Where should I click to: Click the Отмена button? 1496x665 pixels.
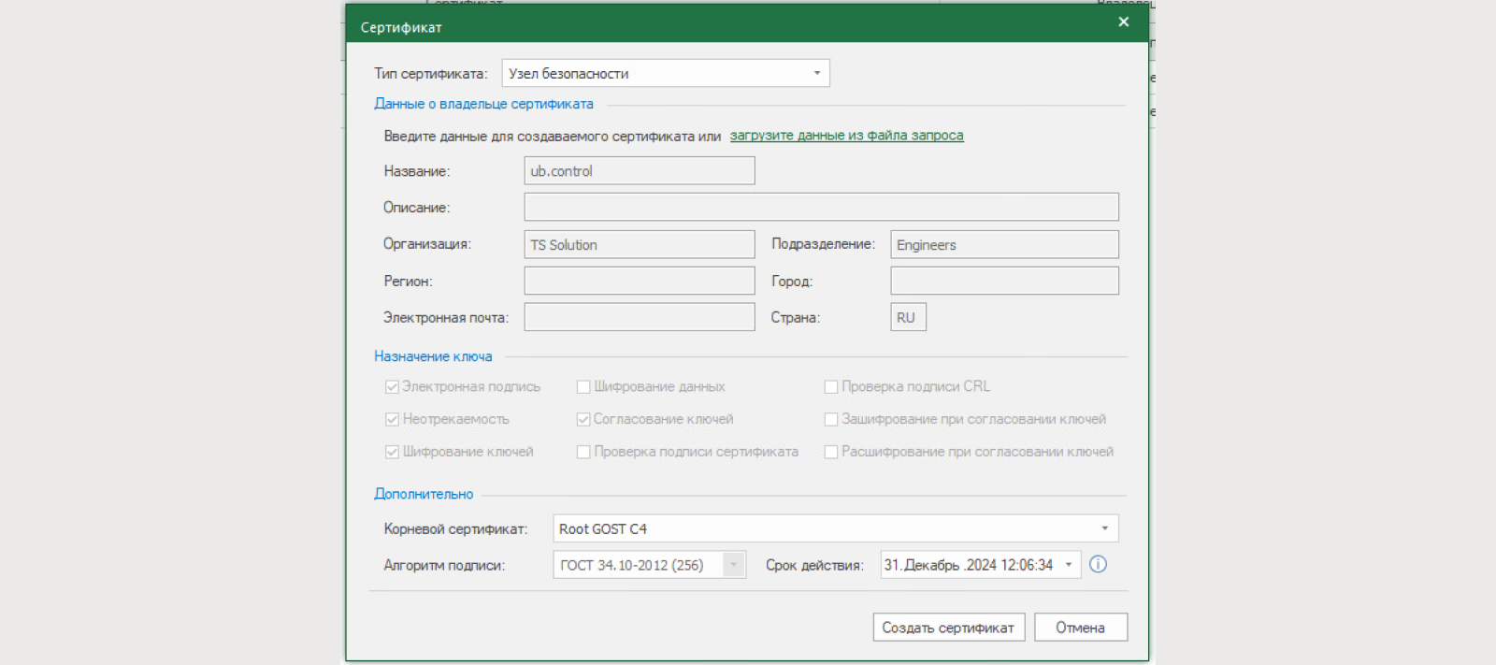[1081, 628]
